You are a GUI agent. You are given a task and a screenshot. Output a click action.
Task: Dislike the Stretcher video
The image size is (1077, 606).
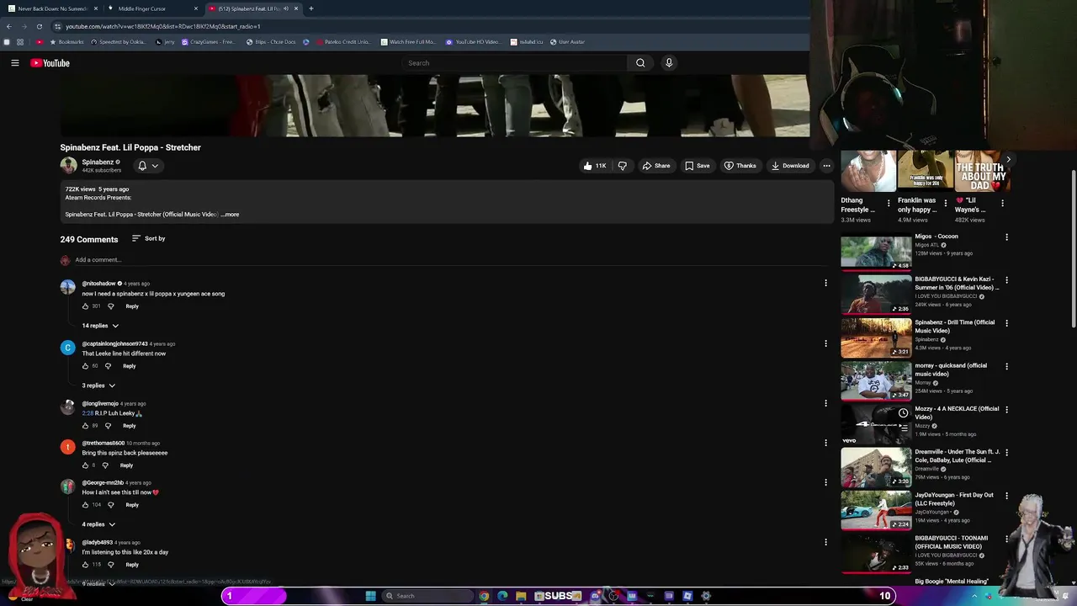pyautogui.click(x=623, y=166)
